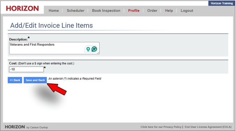Click the Add/Edit Invoice Line Items heading

(x=51, y=25)
